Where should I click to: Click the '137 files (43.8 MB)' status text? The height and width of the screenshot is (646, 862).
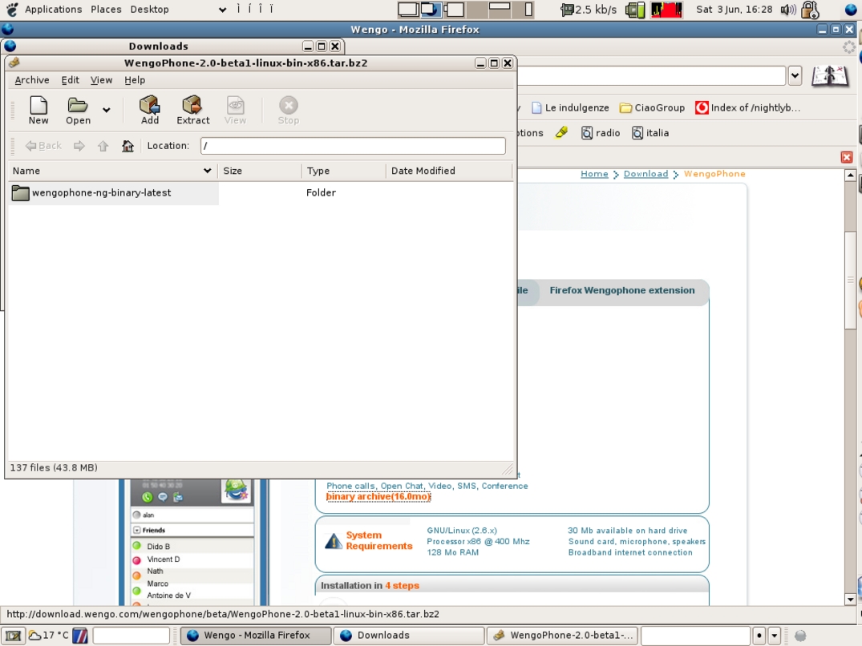coord(54,468)
